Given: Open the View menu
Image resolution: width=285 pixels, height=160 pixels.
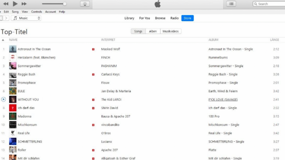Looking at the screenshot, I should tap(25, 12).
